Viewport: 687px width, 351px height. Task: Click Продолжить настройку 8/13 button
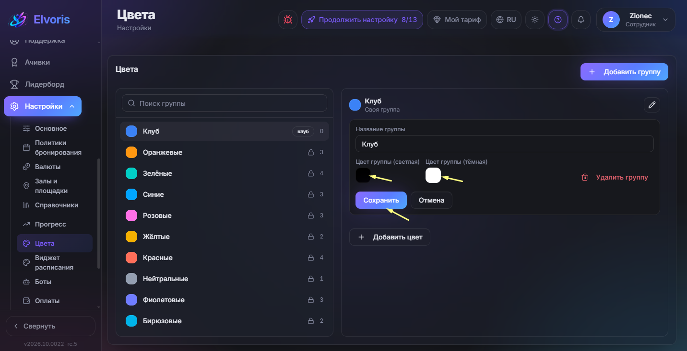tap(362, 20)
